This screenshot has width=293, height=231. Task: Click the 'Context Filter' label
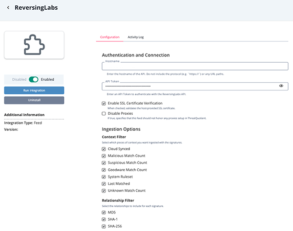click(x=114, y=137)
